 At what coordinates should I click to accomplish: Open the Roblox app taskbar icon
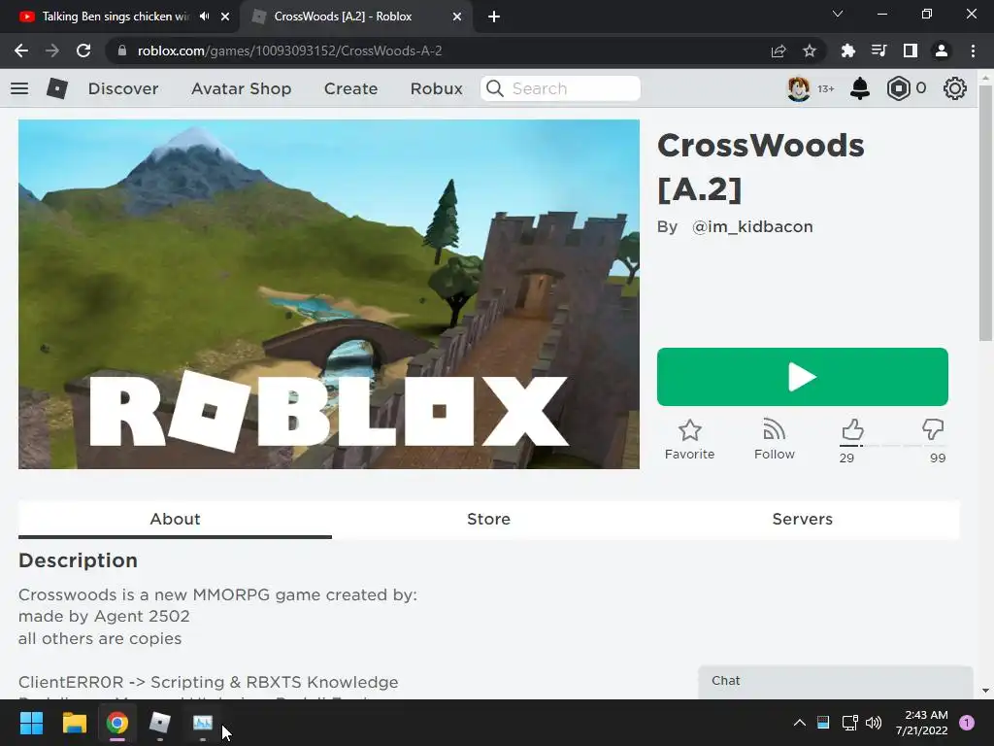tap(160, 723)
